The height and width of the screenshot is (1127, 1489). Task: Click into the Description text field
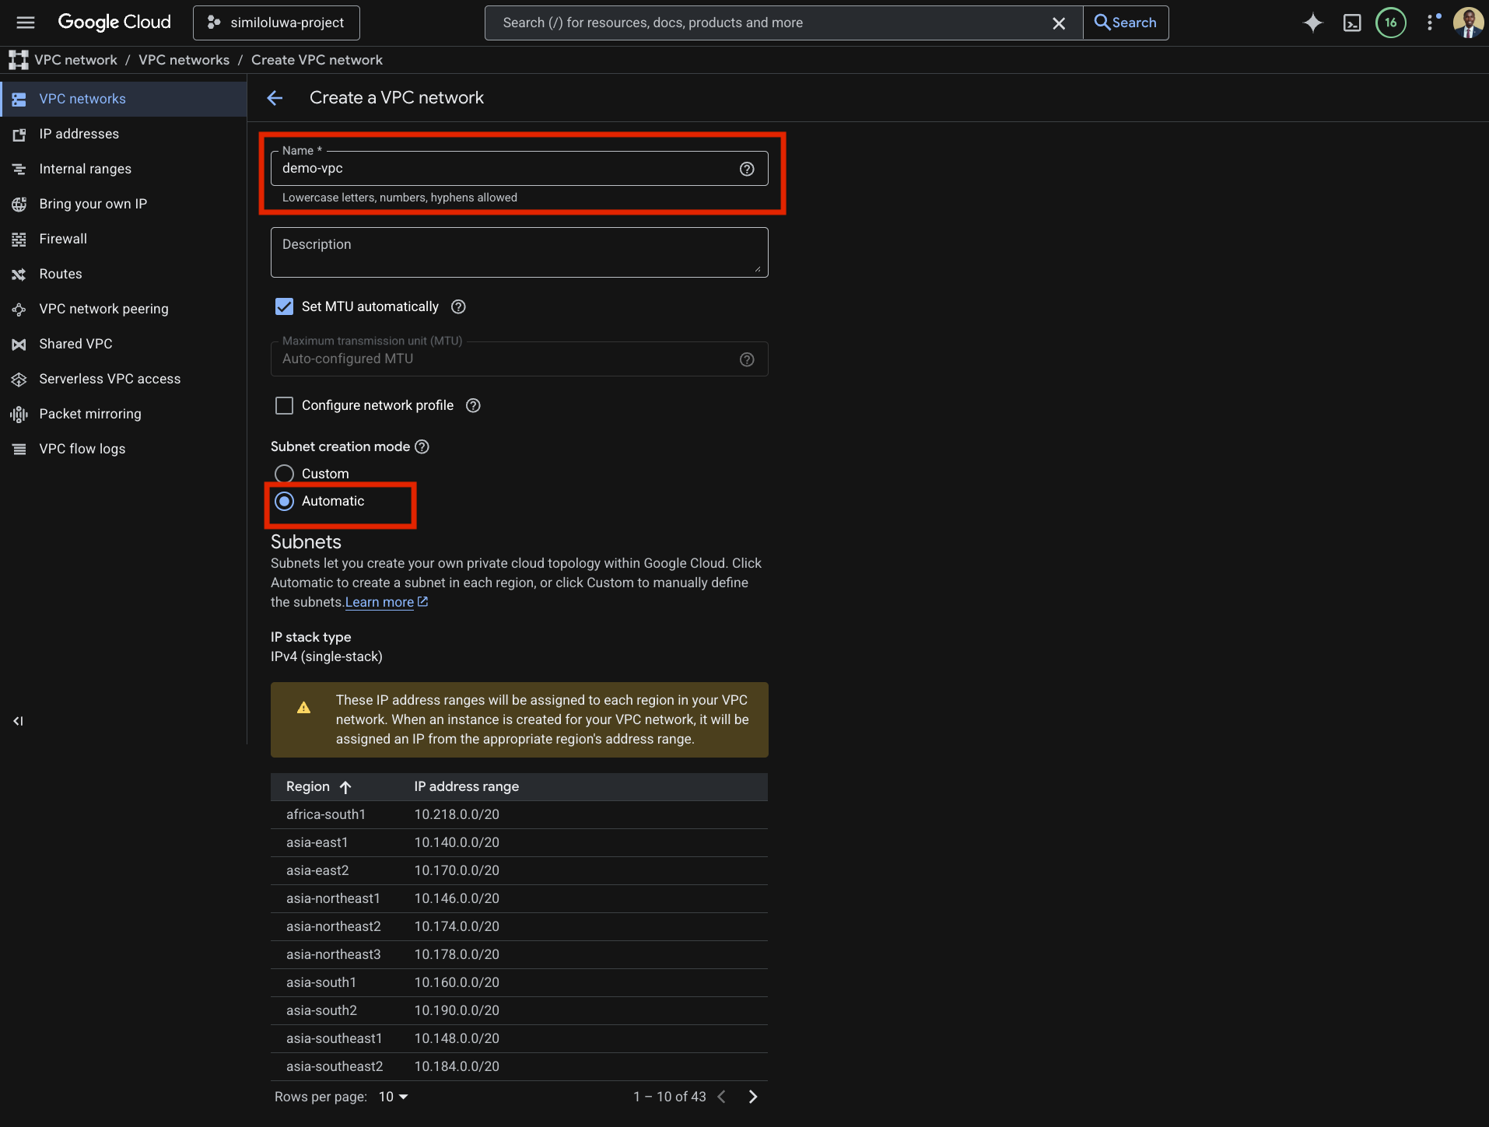(519, 253)
